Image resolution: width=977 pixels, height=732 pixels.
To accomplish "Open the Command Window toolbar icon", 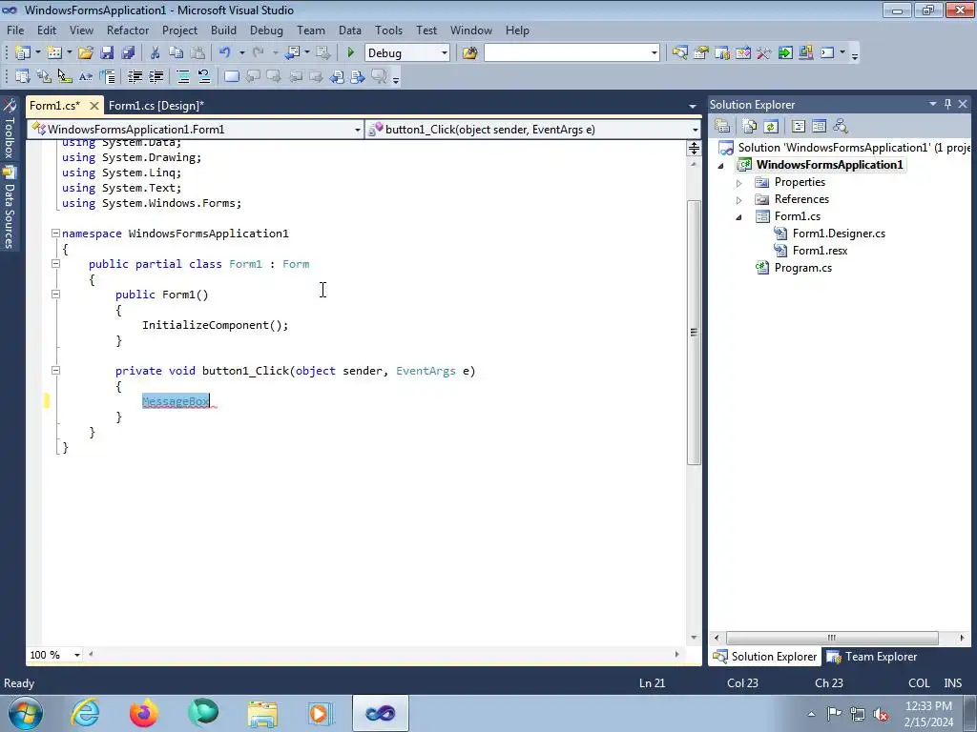I will pyautogui.click(x=827, y=53).
